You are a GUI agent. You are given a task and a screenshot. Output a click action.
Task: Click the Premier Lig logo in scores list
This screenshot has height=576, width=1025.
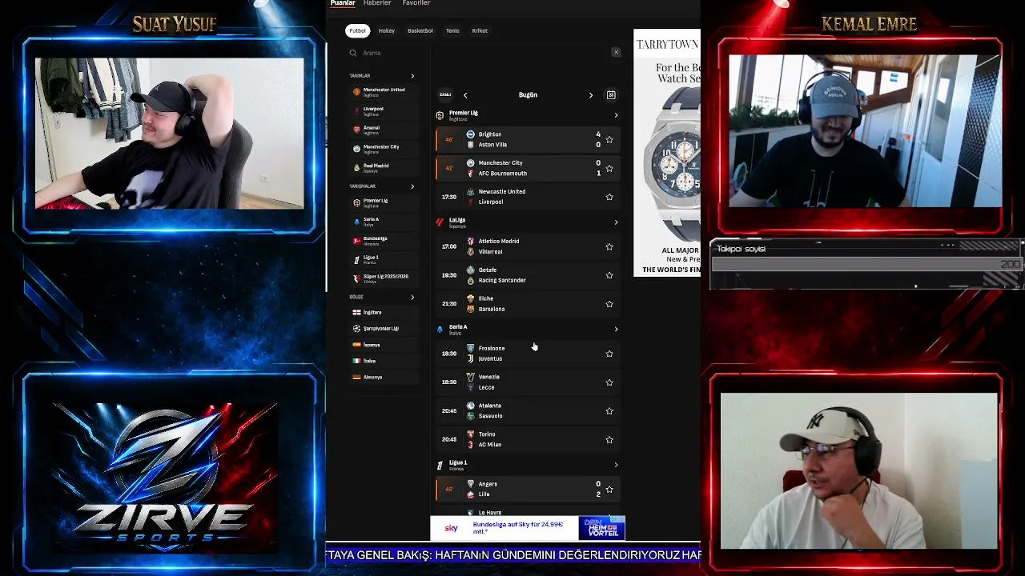click(x=440, y=116)
